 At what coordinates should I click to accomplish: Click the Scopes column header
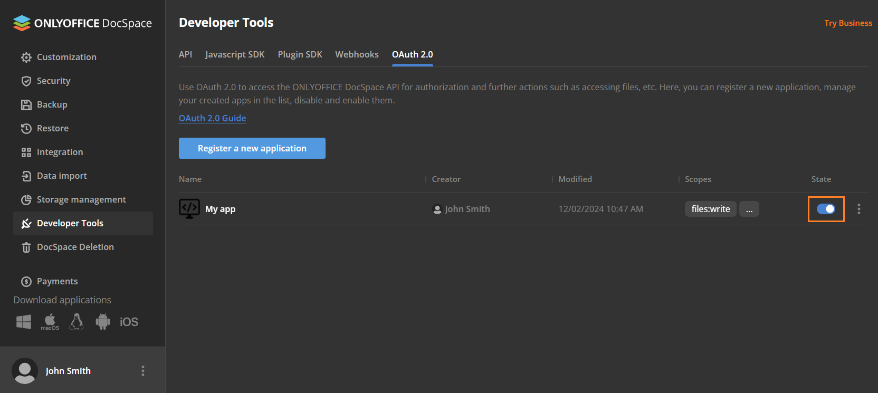pyautogui.click(x=698, y=179)
